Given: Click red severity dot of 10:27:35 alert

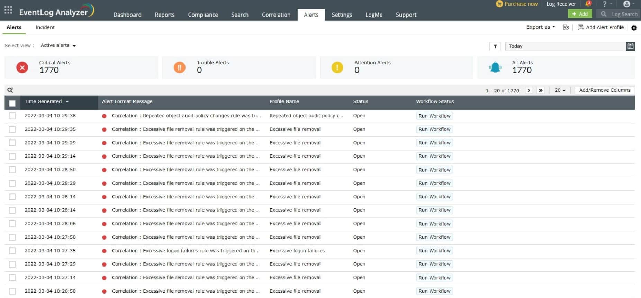Looking at the screenshot, I should [x=104, y=251].
